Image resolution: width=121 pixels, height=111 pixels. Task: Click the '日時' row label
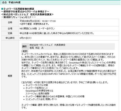click(10, 22)
